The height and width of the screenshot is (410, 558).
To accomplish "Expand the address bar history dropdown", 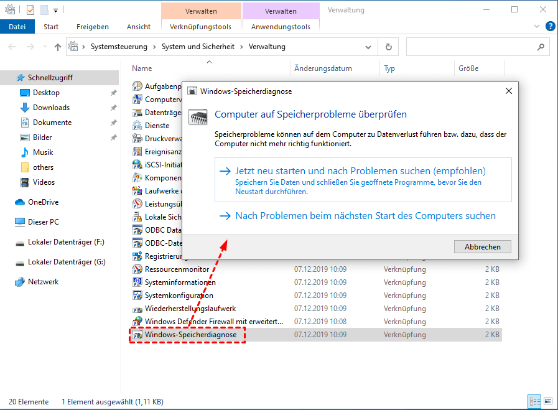I will point(368,47).
